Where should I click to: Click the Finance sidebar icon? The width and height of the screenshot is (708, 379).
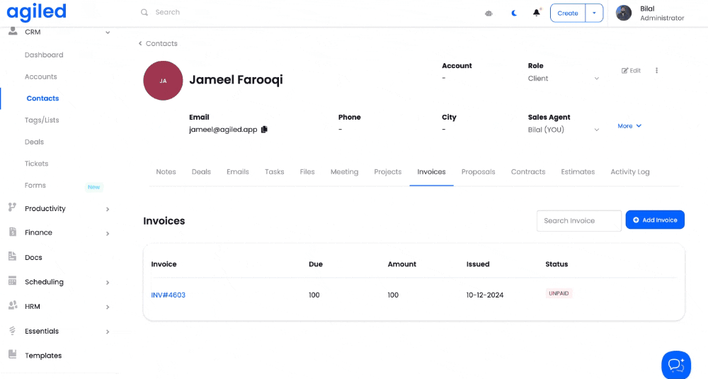coord(13,232)
